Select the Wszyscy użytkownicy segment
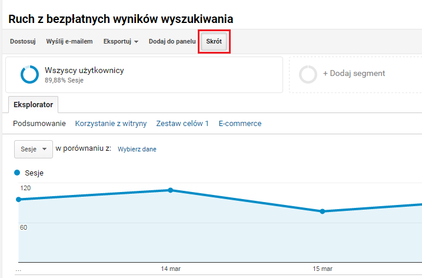 (144, 75)
